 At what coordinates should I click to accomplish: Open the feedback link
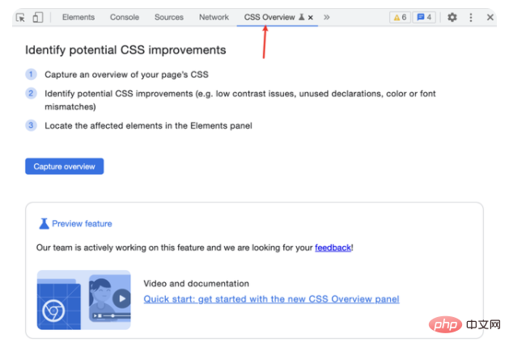tap(333, 247)
